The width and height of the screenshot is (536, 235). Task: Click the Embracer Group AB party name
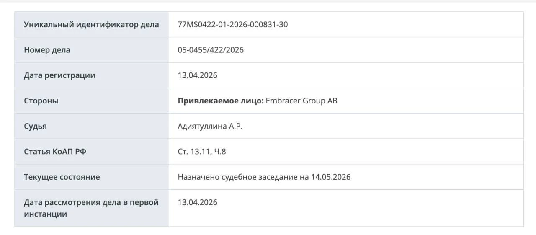pyautogui.click(x=301, y=101)
